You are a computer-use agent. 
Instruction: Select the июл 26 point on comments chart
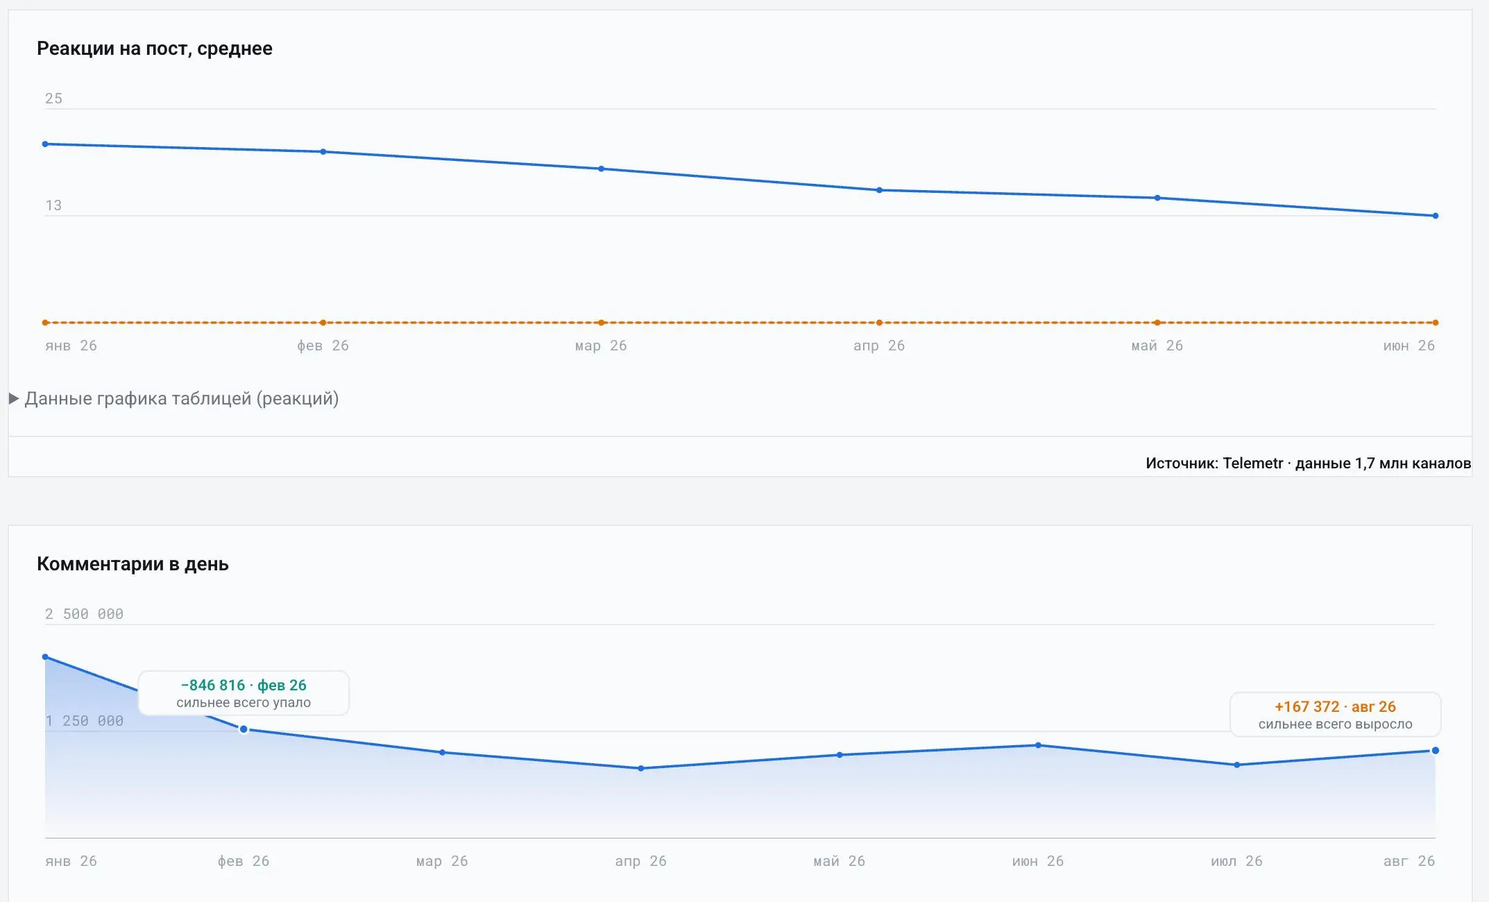point(1237,765)
